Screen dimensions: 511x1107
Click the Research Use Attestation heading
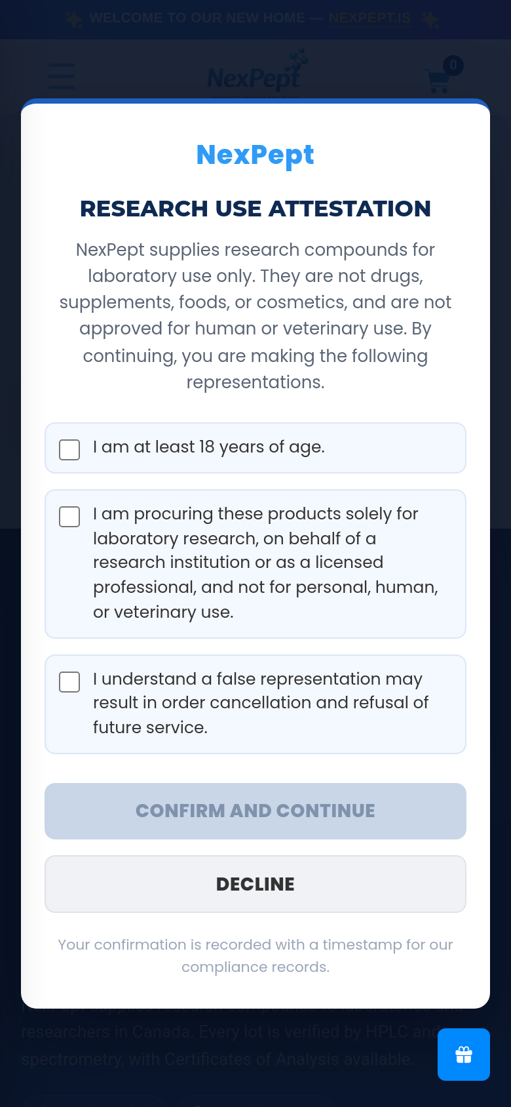pyautogui.click(x=255, y=209)
